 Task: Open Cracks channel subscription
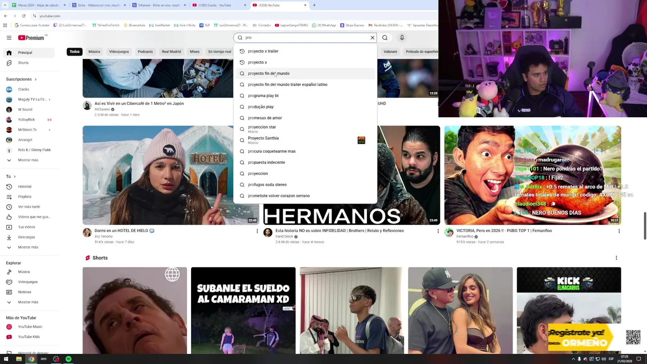point(28,89)
